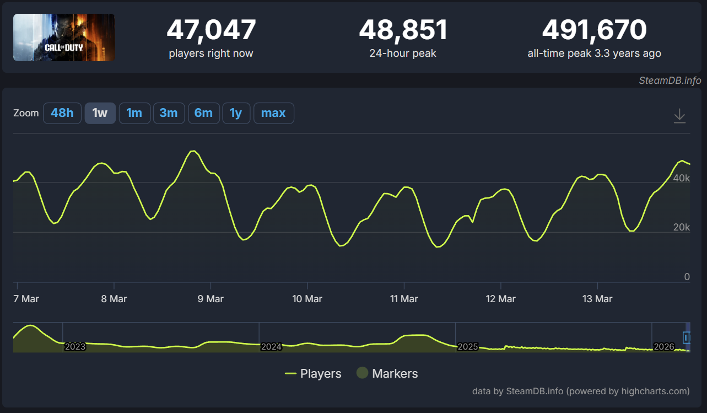Click the "8 Mar" axis label
707x413 pixels.
114,299
